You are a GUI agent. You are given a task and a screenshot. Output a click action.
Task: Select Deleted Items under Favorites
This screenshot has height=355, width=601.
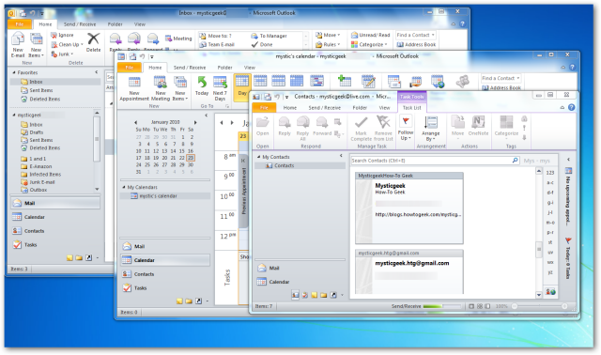(x=41, y=99)
